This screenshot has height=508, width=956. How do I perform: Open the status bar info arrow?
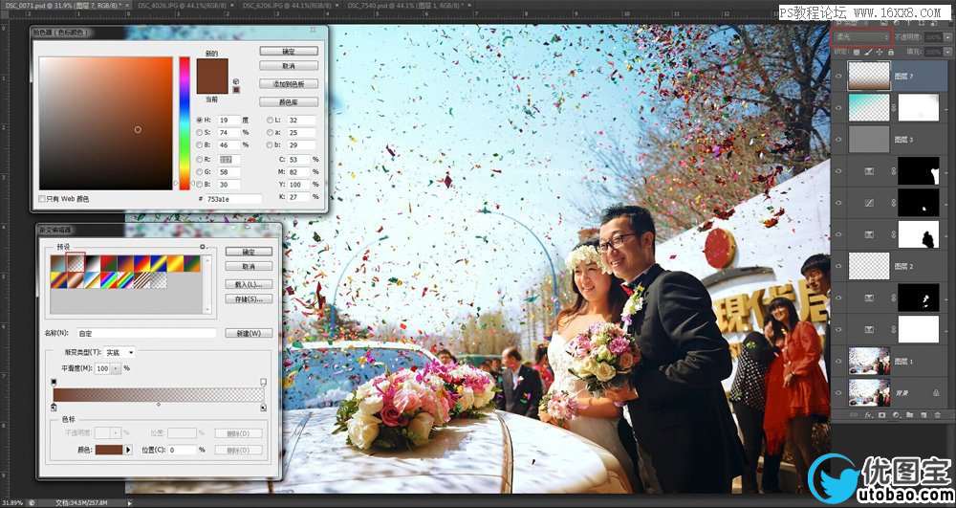pos(129,503)
